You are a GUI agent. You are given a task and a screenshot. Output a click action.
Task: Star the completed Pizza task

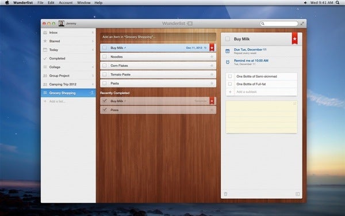[212, 110]
